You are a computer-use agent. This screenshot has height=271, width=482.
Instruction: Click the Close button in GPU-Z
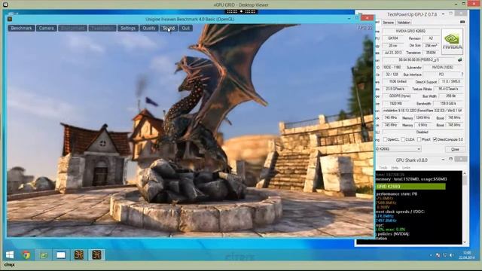[x=455, y=149]
